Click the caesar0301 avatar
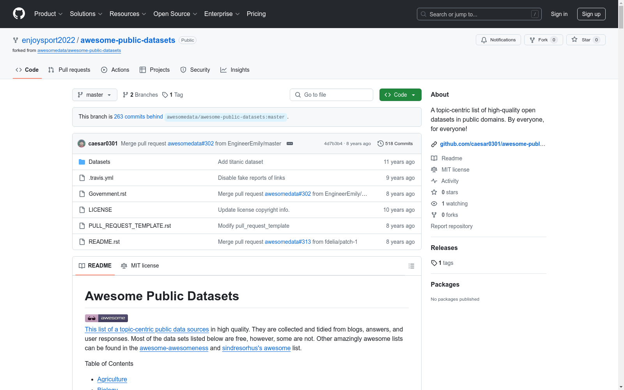The image size is (624, 390). coord(82,144)
